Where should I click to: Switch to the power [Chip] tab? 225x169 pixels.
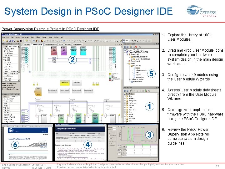point(37,44)
